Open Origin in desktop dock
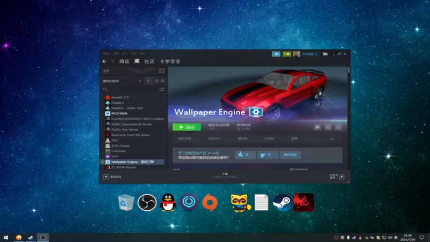430x242 pixels. pyautogui.click(x=210, y=203)
